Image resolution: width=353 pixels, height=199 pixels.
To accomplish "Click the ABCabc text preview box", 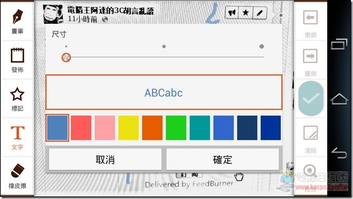I will (164, 92).
